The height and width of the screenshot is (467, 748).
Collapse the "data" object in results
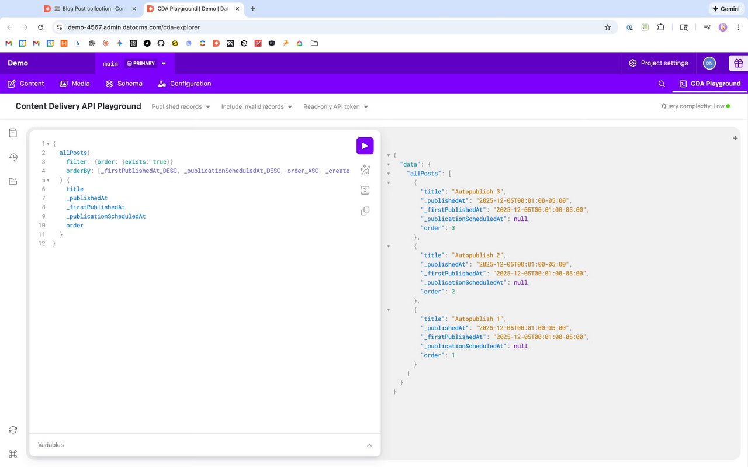pos(389,164)
